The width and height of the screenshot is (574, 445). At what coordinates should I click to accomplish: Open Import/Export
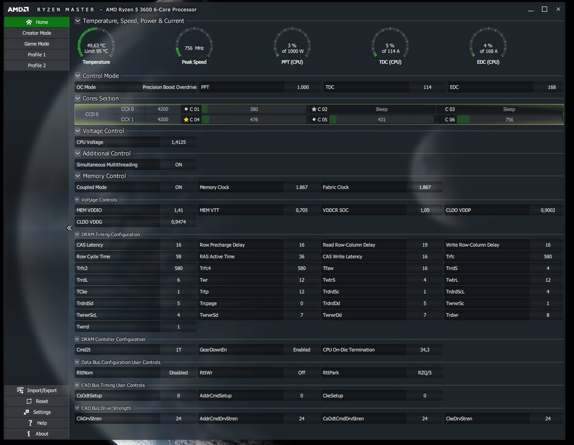(x=36, y=390)
